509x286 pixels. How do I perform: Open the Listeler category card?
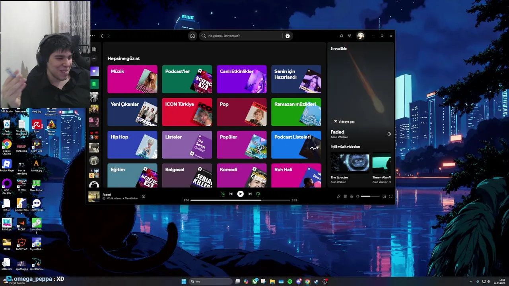tap(187, 145)
